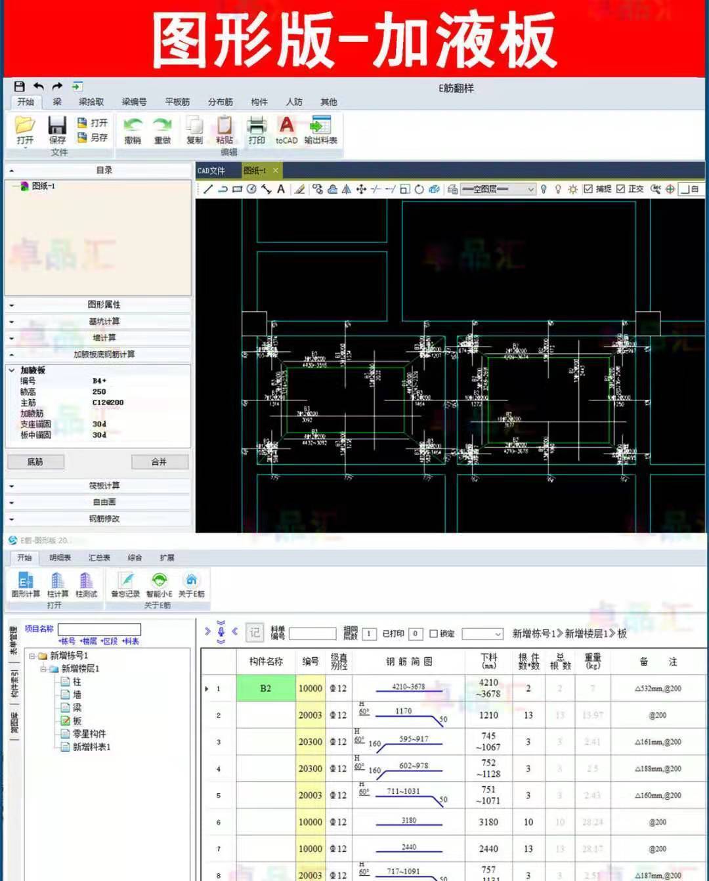709x881 pixels.
Task: Click the 智能小E assistant icon
Action: [x=159, y=584]
